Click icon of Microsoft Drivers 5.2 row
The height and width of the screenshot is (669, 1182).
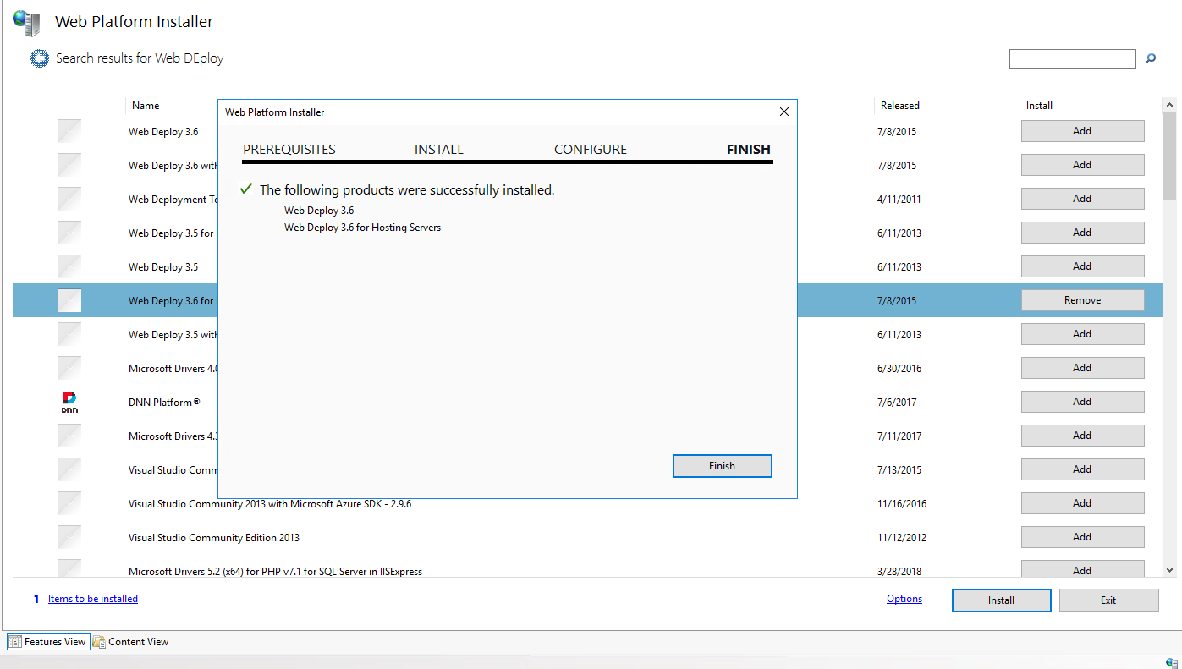[69, 568]
